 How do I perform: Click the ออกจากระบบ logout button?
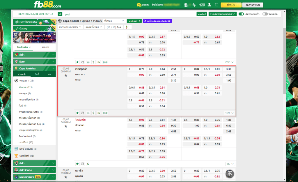tap(253, 5)
